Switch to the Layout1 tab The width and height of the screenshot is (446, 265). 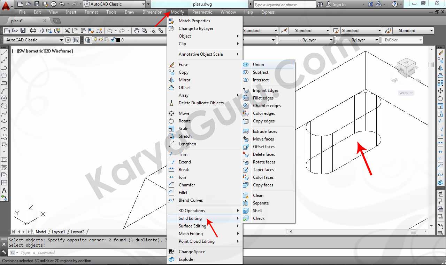tap(58, 232)
